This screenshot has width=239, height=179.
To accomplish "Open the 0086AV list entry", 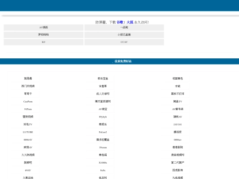I will pos(28,140).
